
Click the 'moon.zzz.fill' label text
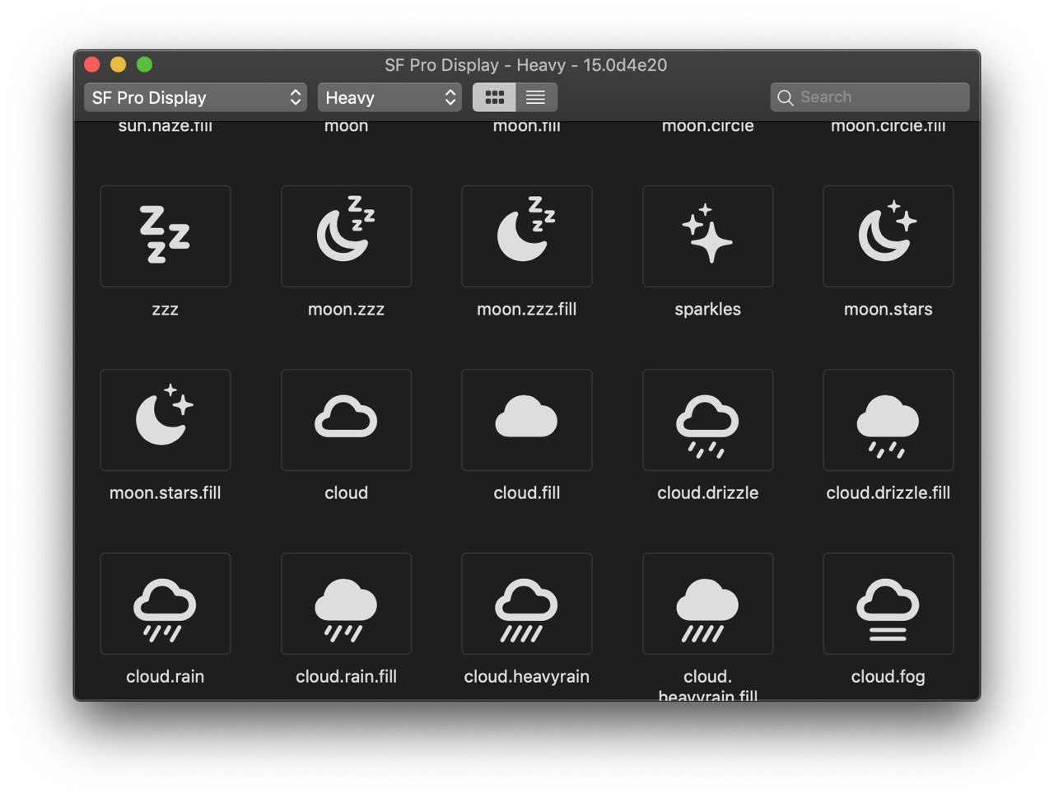point(527,310)
